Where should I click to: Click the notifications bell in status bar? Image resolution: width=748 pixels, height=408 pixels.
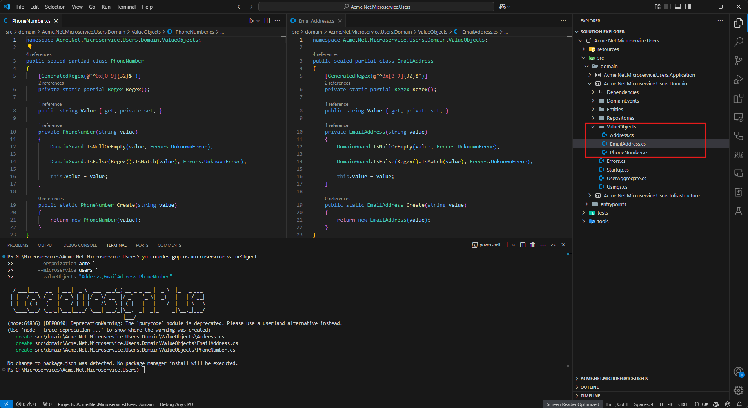tap(739, 404)
